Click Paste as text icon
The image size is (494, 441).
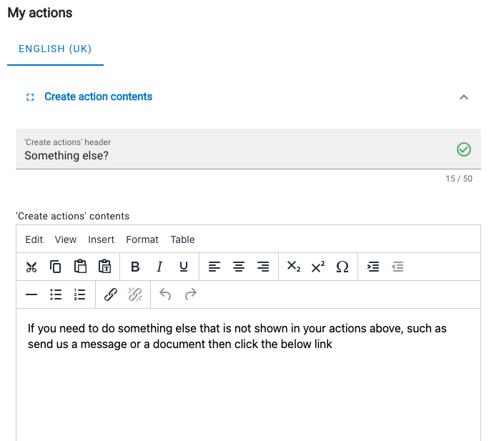(x=104, y=267)
